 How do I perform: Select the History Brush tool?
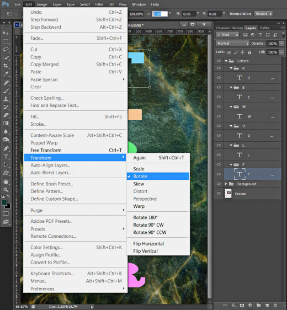click(x=6, y=107)
